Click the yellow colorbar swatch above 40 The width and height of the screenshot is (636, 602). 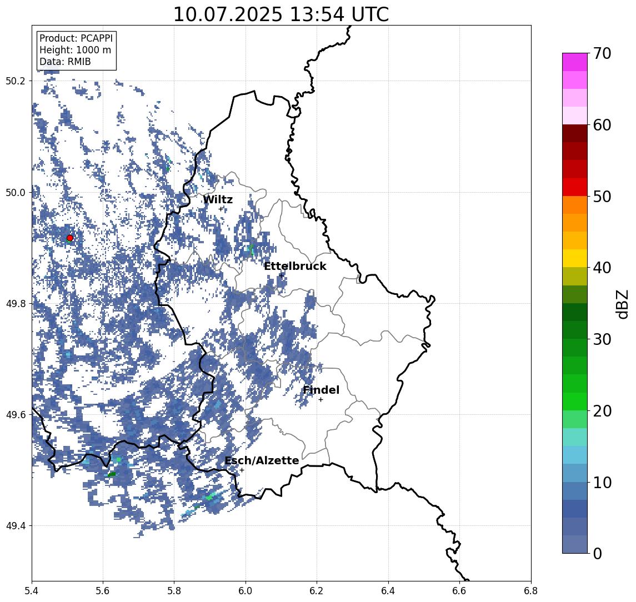pyautogui.click(x=575, y=258)
